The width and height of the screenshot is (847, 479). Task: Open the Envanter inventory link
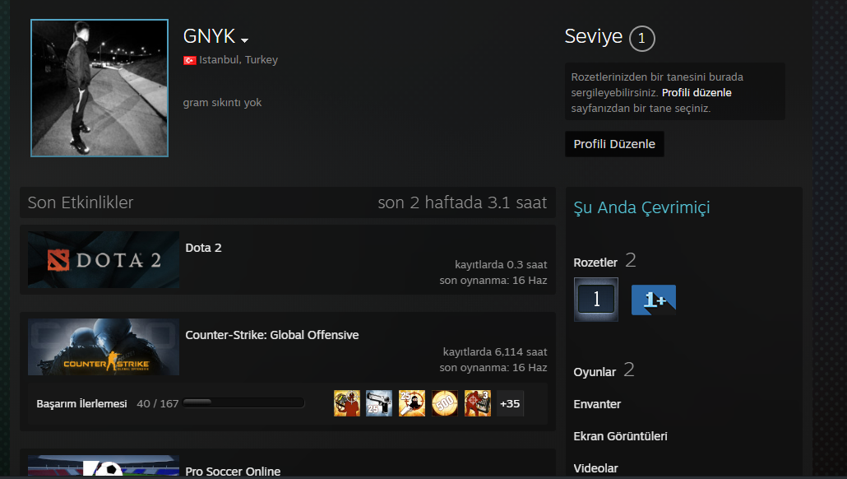coord(597,404)
